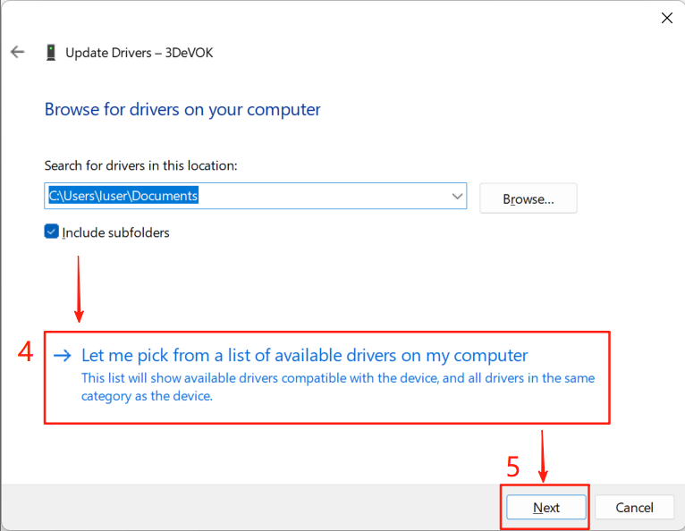Click the 3DeVOK device icon in header

[x=51, y=53]
